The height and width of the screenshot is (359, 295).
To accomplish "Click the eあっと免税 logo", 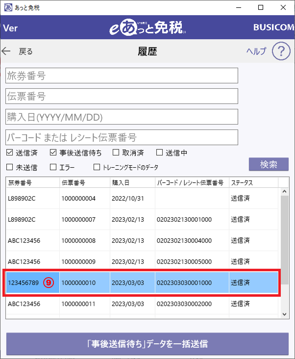I will coord(147,27).
